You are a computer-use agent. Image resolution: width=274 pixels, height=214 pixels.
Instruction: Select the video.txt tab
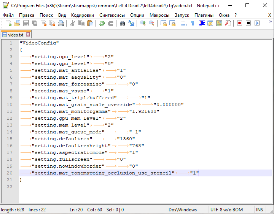pos(16,35)
